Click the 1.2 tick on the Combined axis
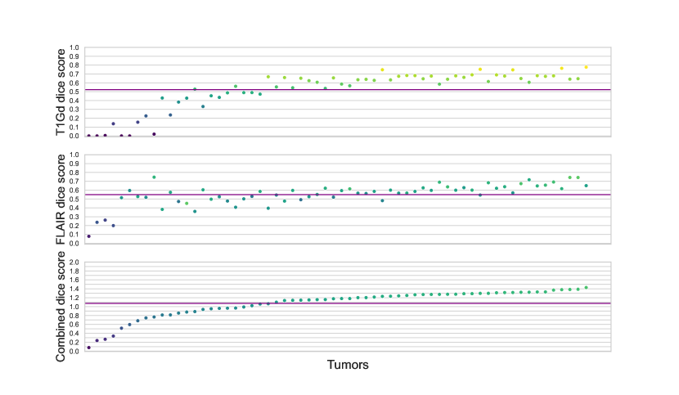Viewport: 679px width, 395px height. [74, 298]
